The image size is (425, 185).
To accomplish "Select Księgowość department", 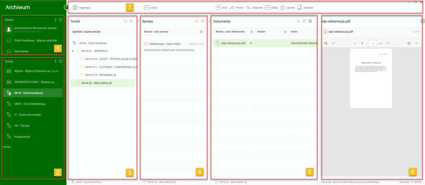I will pos(33,136).
